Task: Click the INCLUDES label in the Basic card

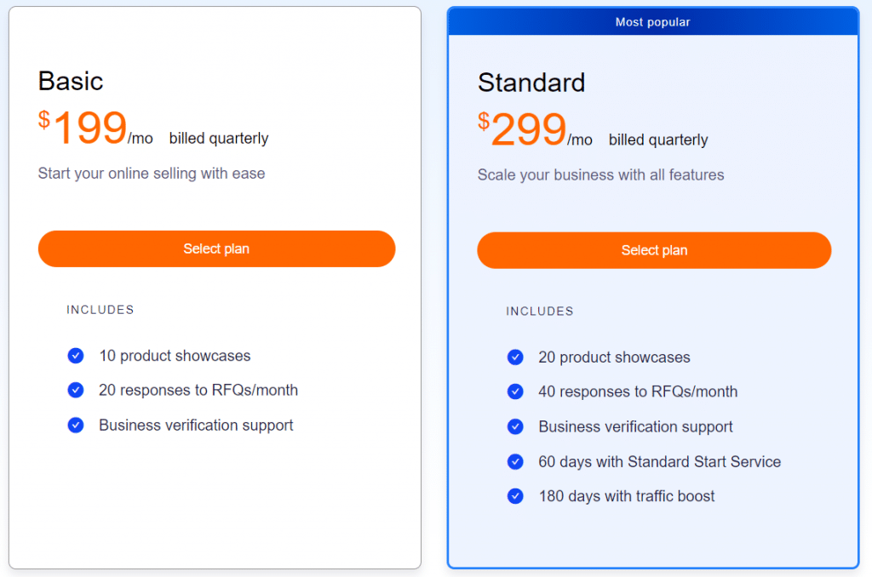Action: pyautogui.click(x=100, y=310)
